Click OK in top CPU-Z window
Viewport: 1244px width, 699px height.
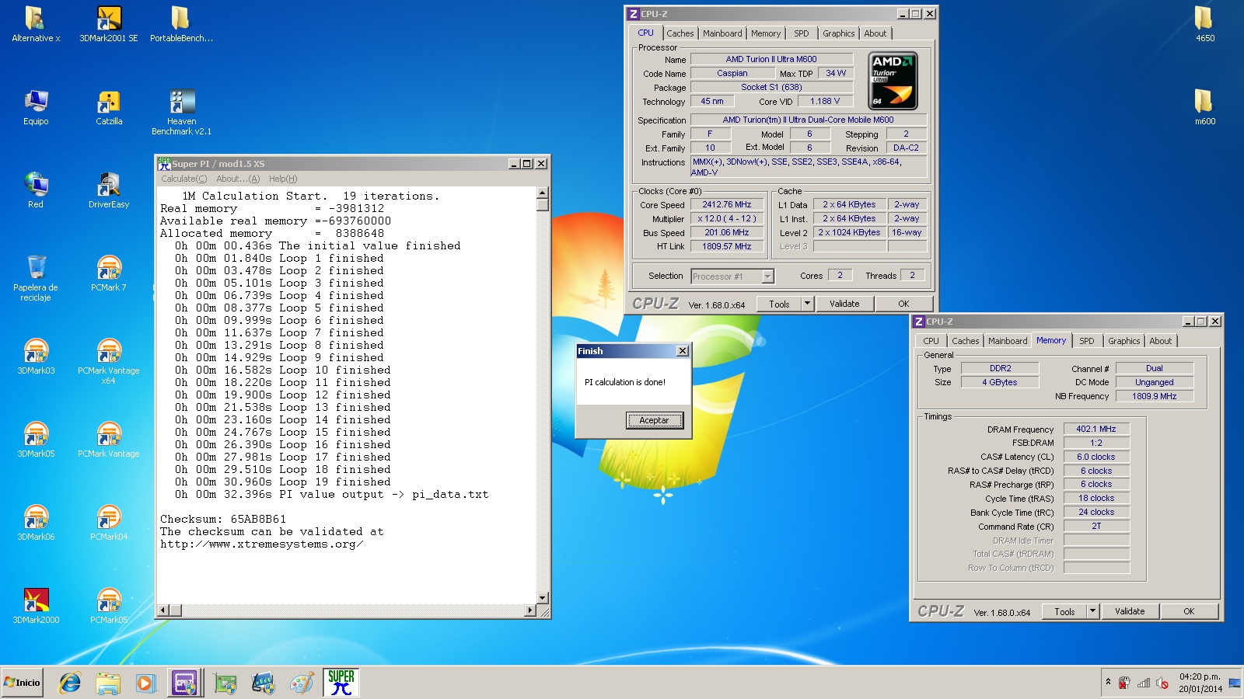pyautogui.click(x=903, y=304)
